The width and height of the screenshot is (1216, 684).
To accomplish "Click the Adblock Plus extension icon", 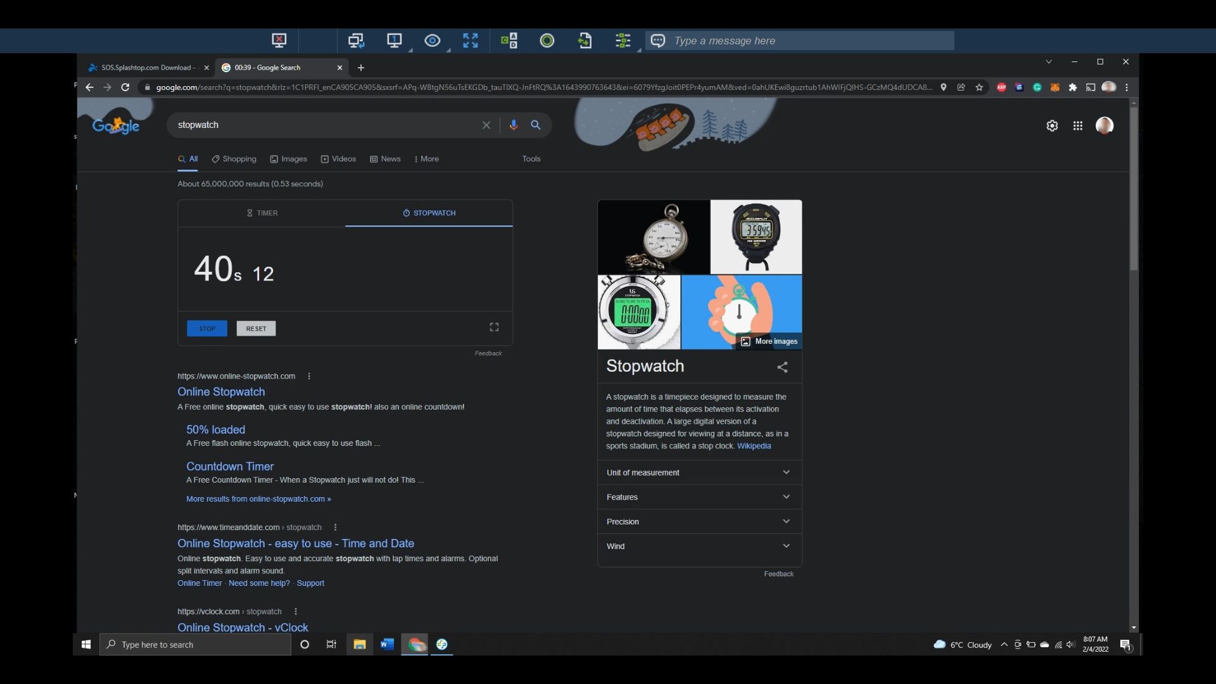I will pos(1001,87).
